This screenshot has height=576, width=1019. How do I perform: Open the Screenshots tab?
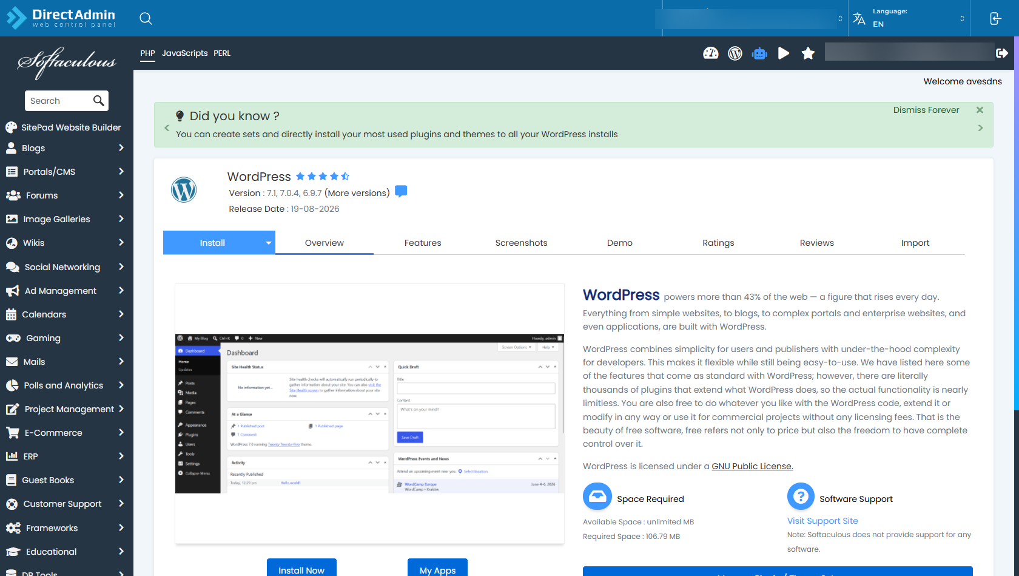pyautogui.click(x=521, y=243)
